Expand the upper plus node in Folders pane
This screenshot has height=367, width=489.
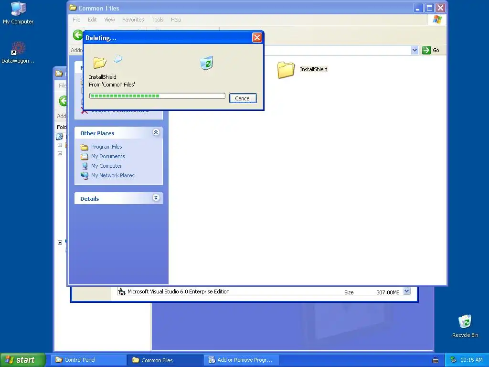(x=60, y=145)
